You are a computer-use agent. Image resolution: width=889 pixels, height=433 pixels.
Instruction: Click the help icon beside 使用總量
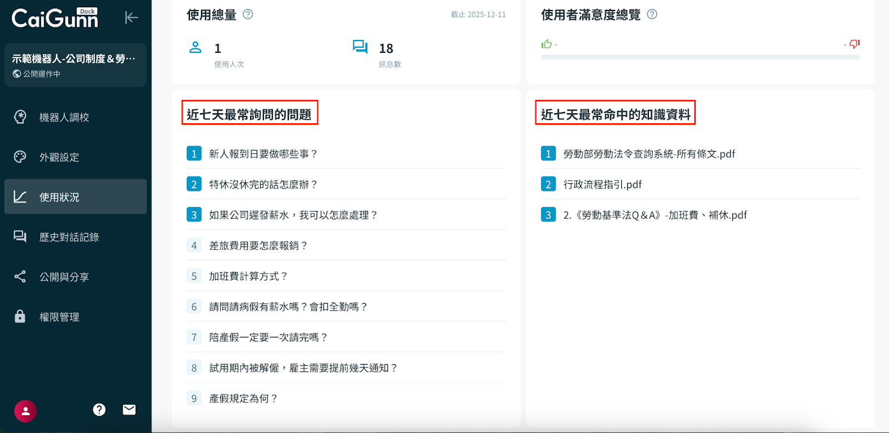[248, 14]
